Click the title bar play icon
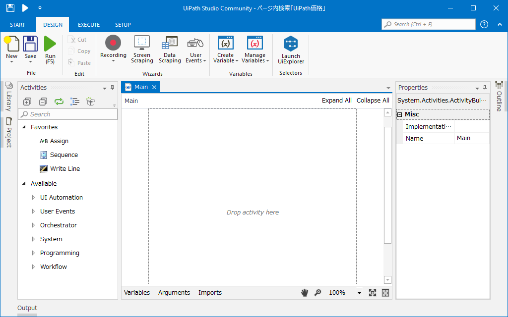The image size is (508, 317). pyautogui.click(x=25, y=8)
